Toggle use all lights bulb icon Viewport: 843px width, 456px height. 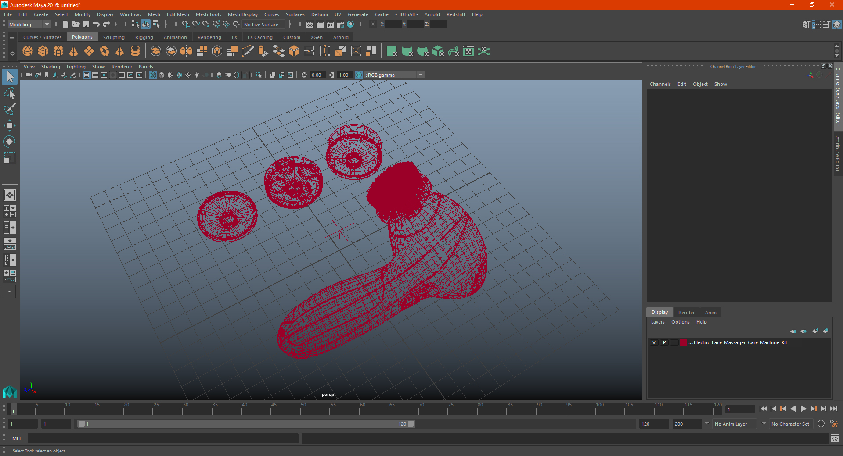[x=197, y=75]
